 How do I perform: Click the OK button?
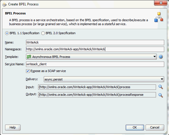135,127
